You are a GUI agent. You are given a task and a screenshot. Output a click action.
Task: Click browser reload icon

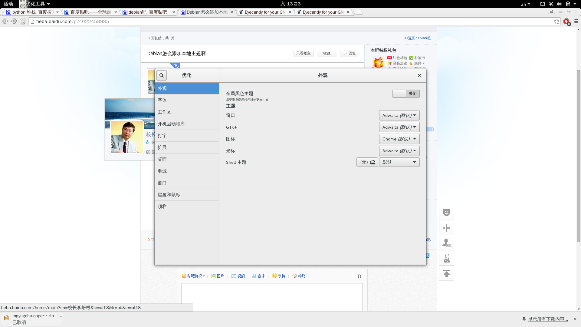23,21
